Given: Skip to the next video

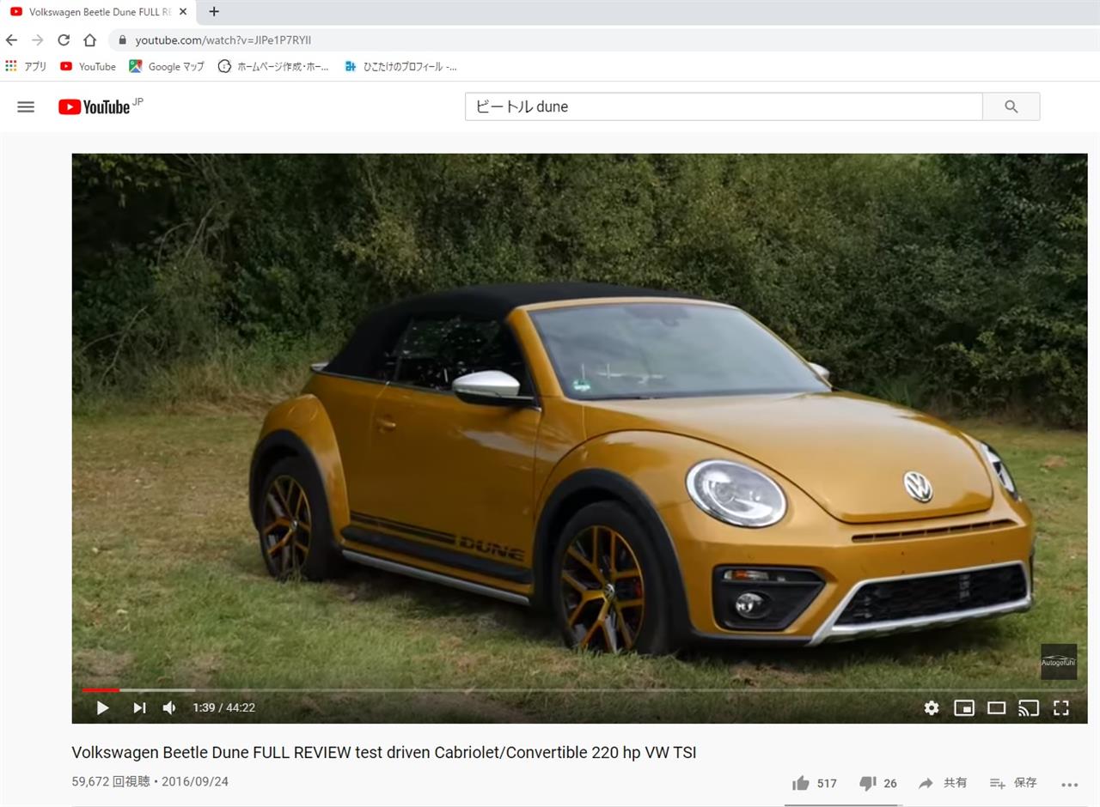Looking at the screenshot, I should [x=139, y=707].
